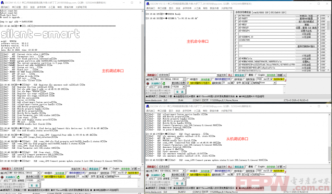Click COM11 receive log vertical scrollbar
332x194 pixels.
click(231, 41)
